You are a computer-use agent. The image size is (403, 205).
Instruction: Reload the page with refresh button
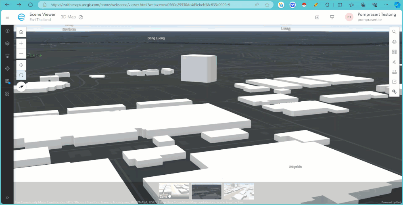point(30,4)
